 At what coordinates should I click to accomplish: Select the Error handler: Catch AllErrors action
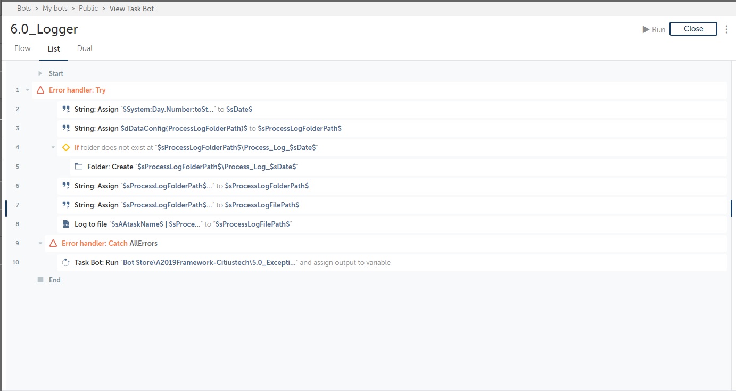110,243
